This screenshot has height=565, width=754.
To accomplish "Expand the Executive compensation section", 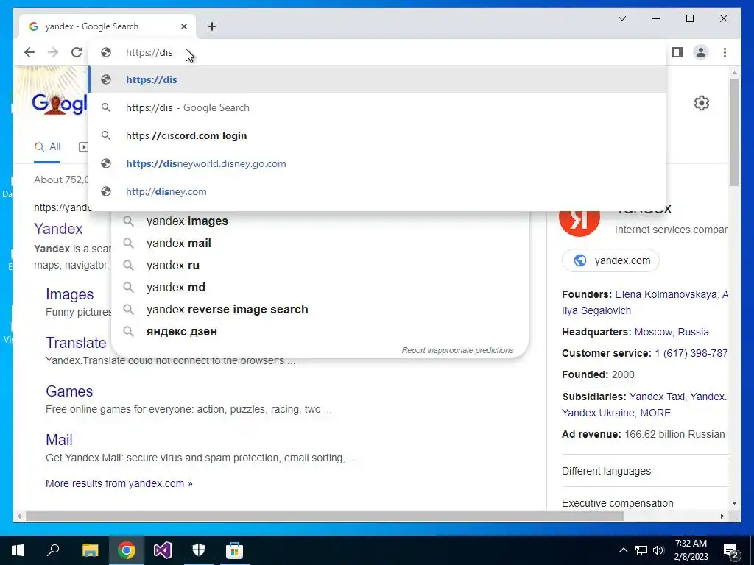I will (x=645, y=502).
